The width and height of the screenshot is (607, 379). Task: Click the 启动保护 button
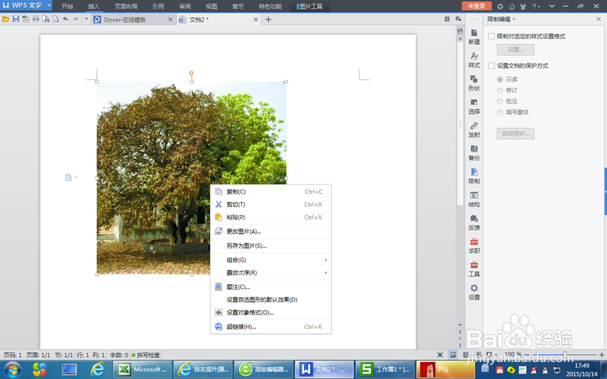pos(515,133)
